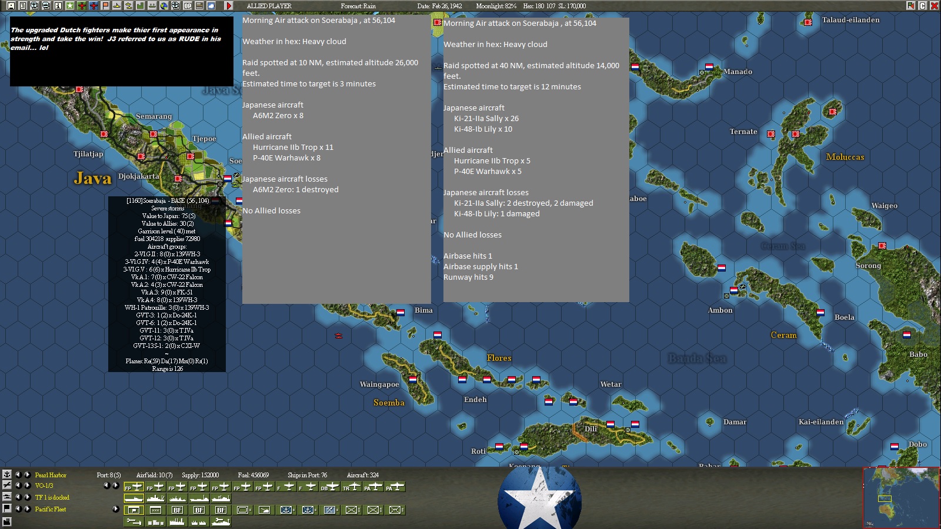
Task: Click the 'Port: 8(5)' value
Action: click(109, 475)
